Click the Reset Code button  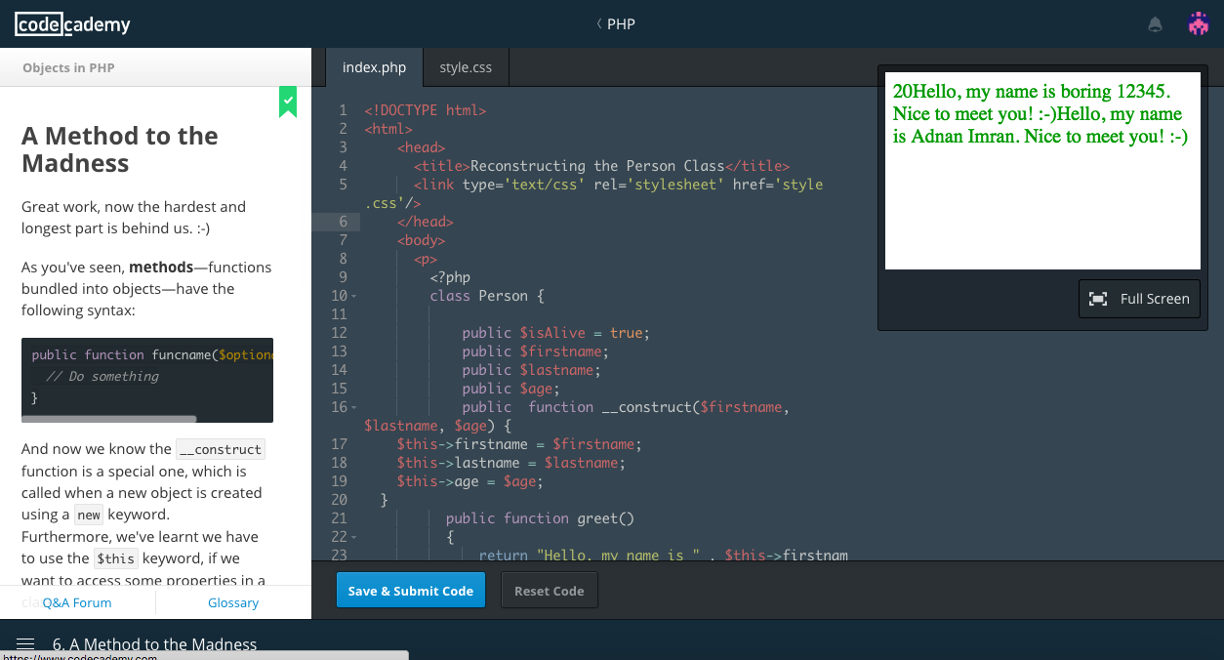coord(550,591)
